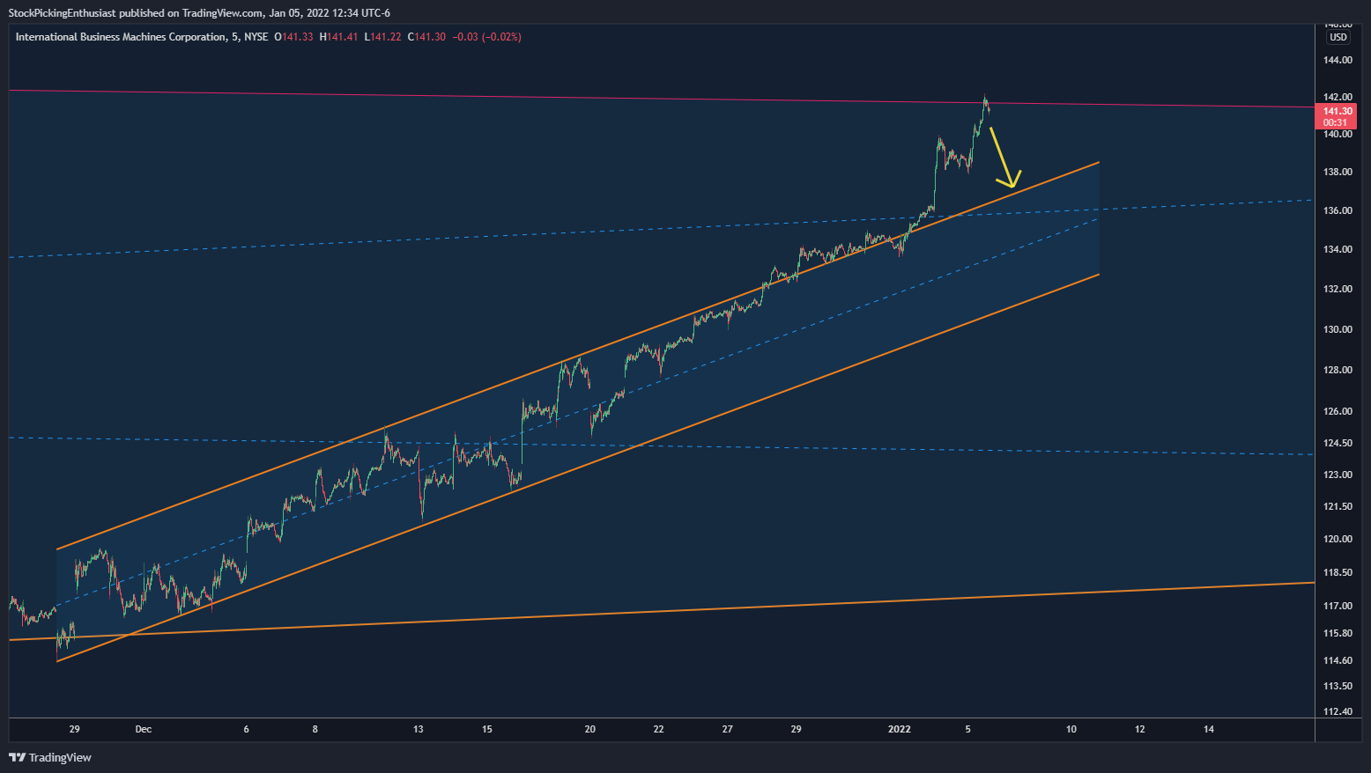Click the NYSE exchange label in header

[256, 37]
